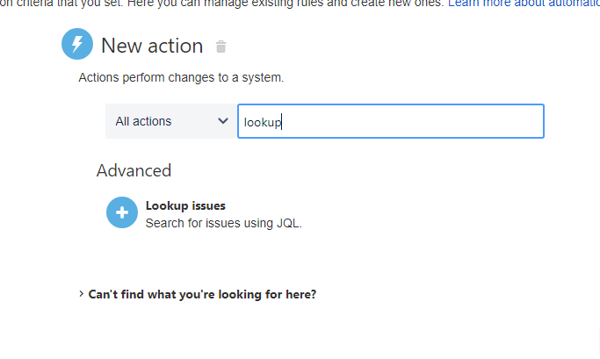Expand "Can't find what you're looking for here?"
The height and width of the screenshot is (359, 600).
[201, 294]
